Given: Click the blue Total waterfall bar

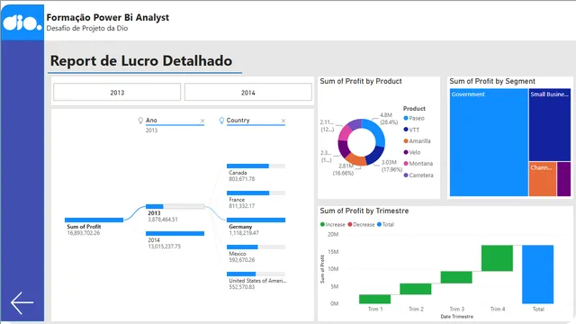Looking at the screenshot, I should pyautogui.click(x=538, y=274).
